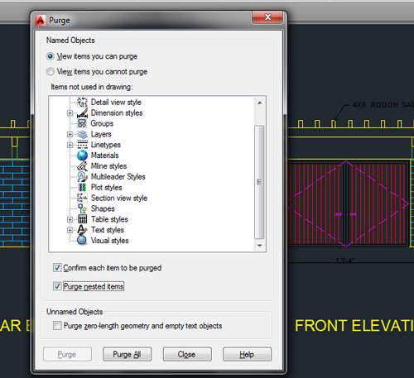Screen dimensions: 414x378
Task: Click the Text styles icon
Action: coord(82,230)
